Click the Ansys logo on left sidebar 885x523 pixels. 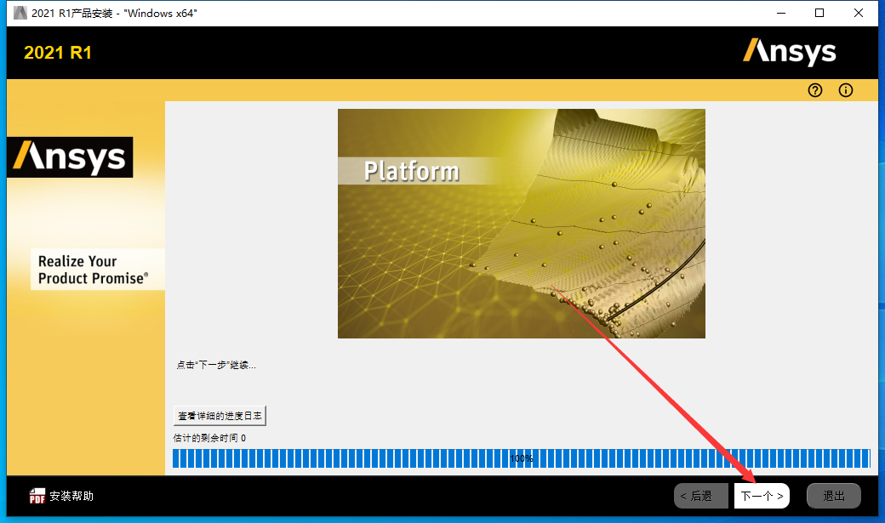(x=70, y=157)
